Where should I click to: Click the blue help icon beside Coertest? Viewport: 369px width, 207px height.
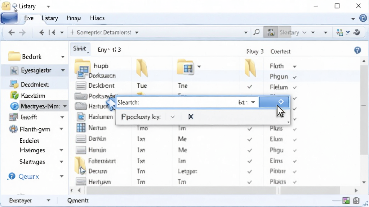click(x=357, y=50)
